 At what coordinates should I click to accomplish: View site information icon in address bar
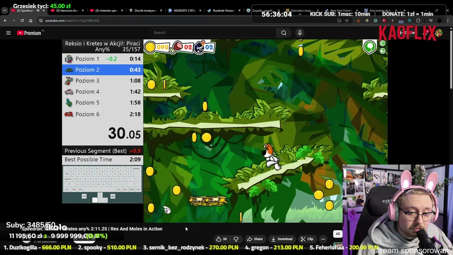pyautogui.click(x=41, y=21)
